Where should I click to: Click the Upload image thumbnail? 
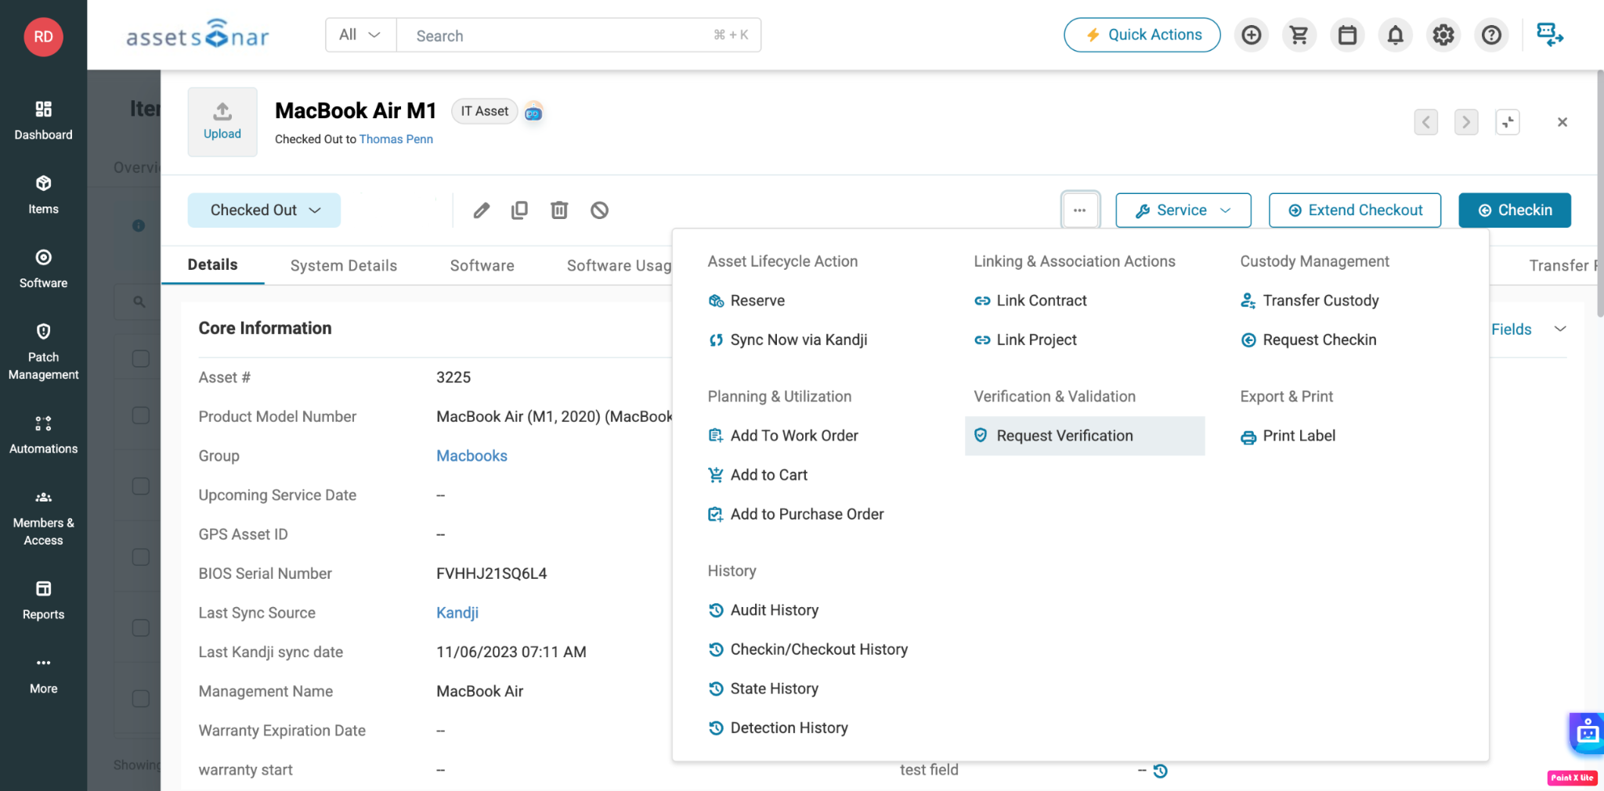point(222,122)
